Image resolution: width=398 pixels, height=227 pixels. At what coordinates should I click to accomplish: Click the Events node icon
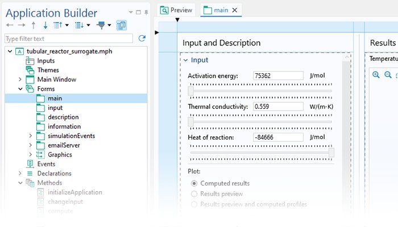(30, 164)
